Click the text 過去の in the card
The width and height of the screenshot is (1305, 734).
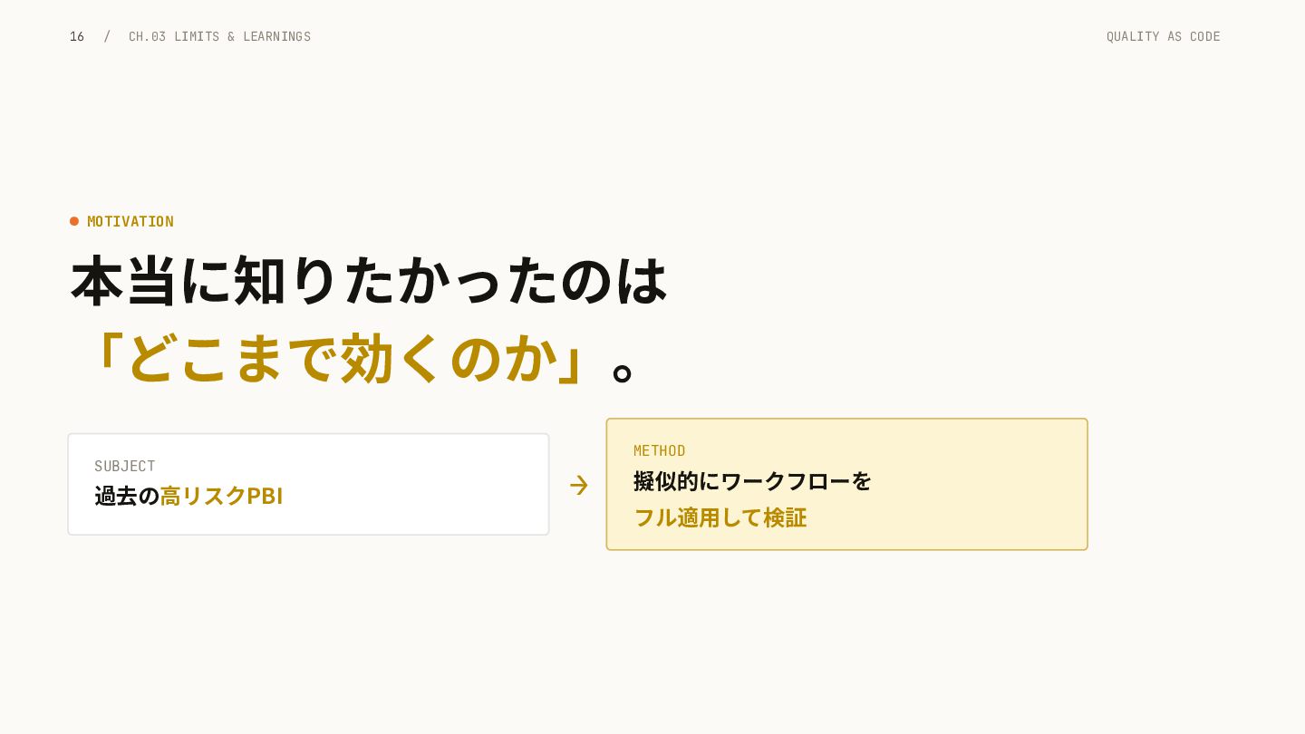[x=127, y=496]
